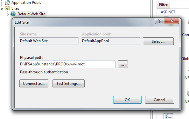Click the help question mark button
189x119 pixels.
coord(160,21)
